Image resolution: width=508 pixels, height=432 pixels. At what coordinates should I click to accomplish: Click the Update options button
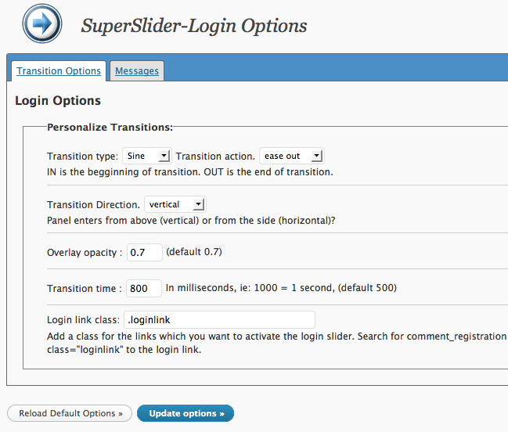pos(186,413)
